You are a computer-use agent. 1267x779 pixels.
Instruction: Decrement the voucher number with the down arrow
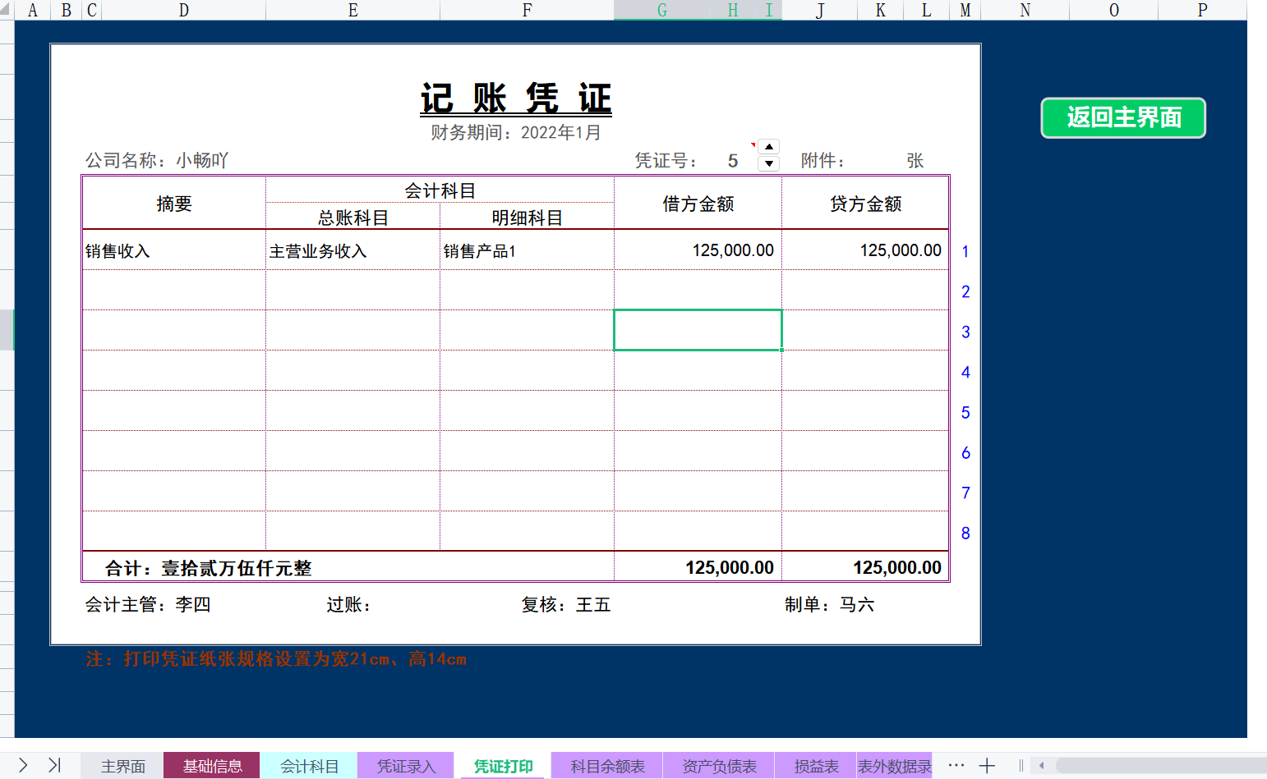pyautogui.click(x=768, y=164)
